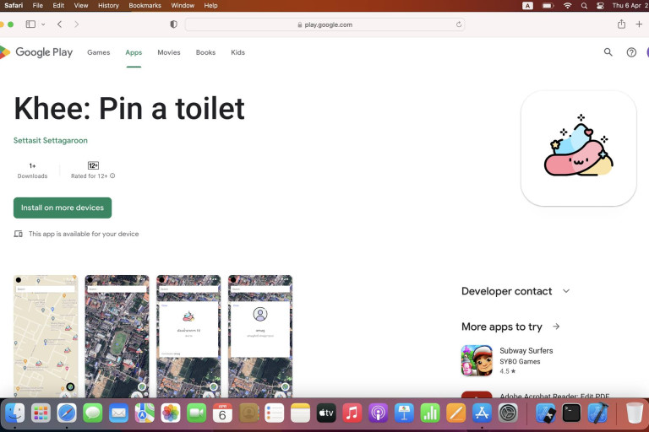649x432 pixels.
Task: Open the third screenshot with toilet card
Action: point(188,336)
